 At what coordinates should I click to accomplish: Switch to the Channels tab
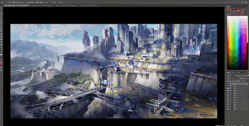point(234,72)
